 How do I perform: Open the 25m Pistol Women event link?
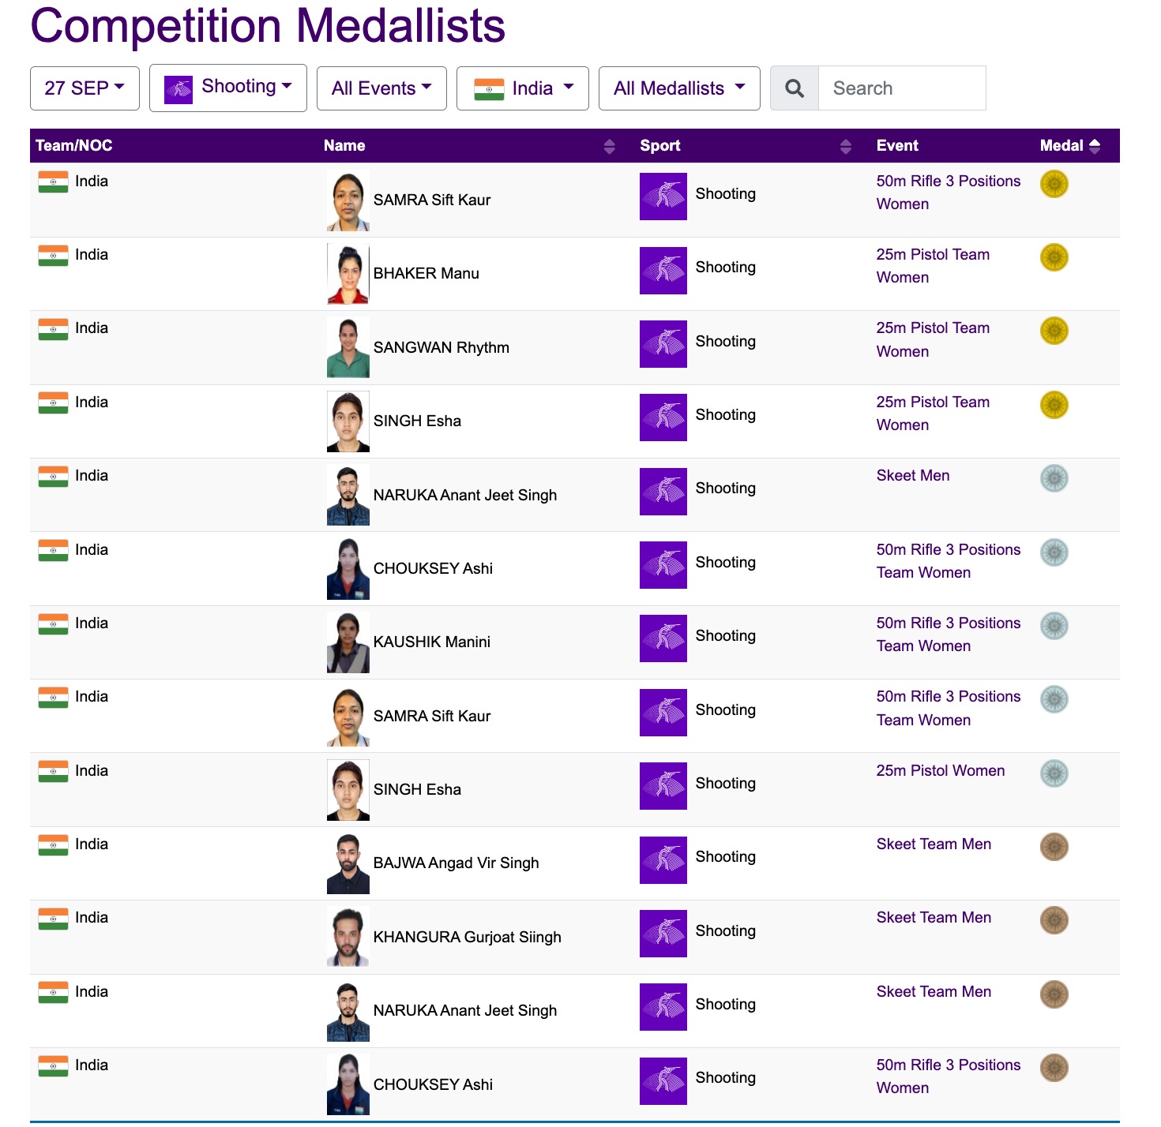[940, 771]
